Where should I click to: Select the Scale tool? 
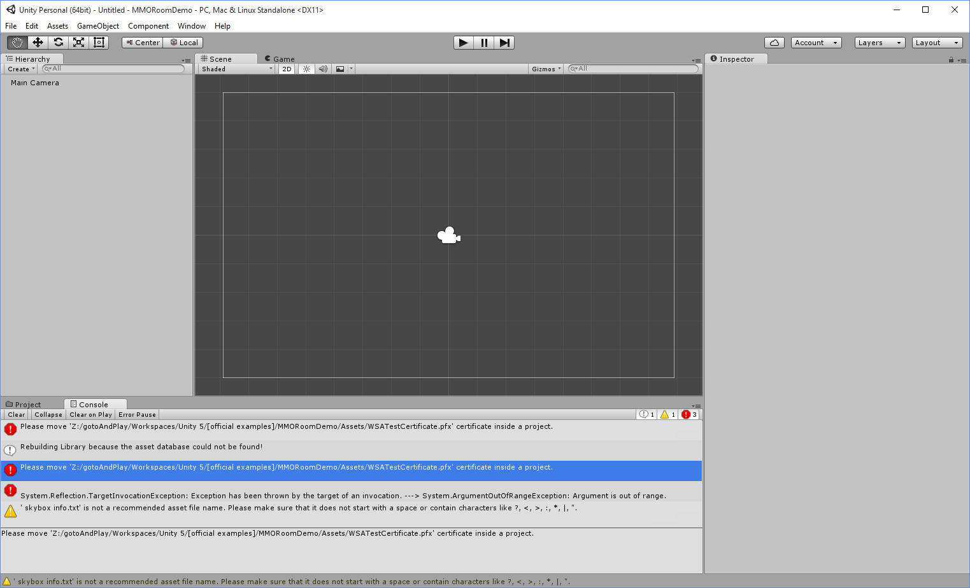(78, 43)
